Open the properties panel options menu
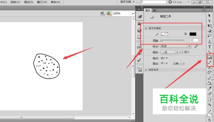 203,10
